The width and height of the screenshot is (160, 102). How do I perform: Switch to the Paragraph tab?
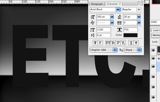pyautogui.click(x=97, y=4)
